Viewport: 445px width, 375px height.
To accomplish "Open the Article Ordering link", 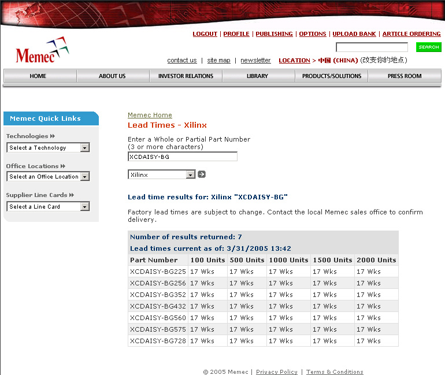I will coord(411,34).
